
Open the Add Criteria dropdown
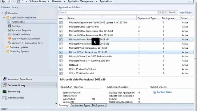point(187,12)
